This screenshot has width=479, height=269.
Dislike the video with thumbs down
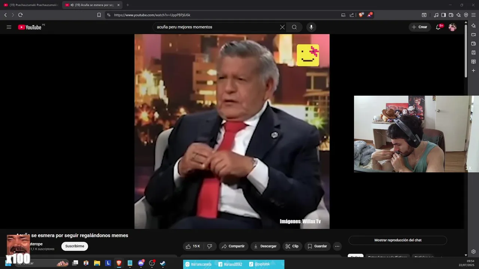coord(210,246)
